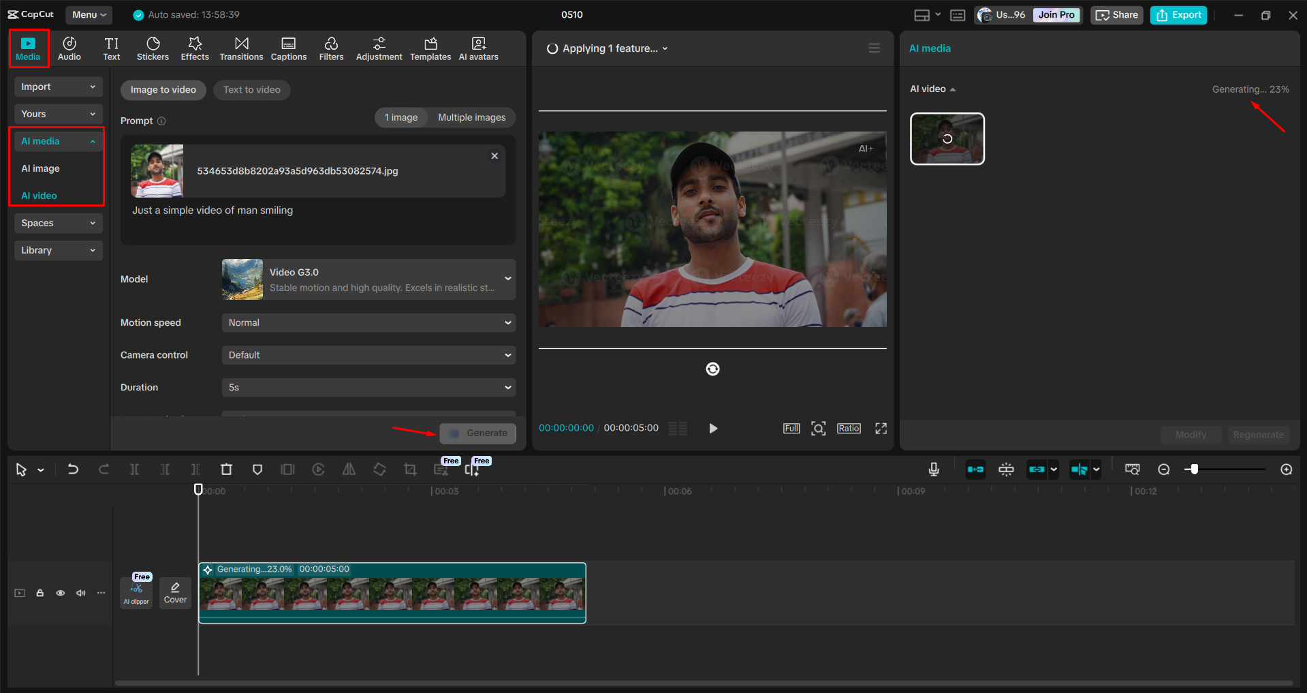Open the Templates panel
Image resolution: width=1307 pixels, height=693 pixels.
click(430, 48)
